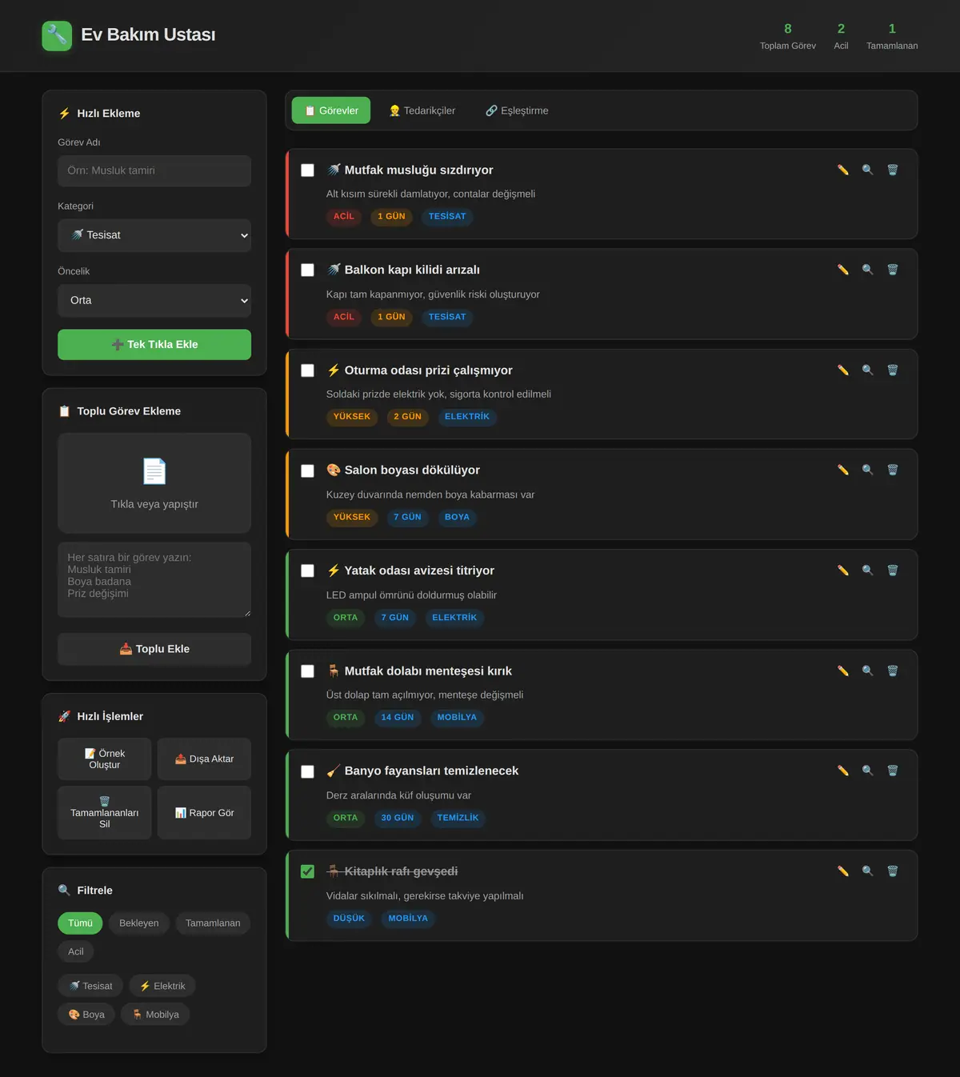This screenshot has height=1077, width=960.
Task: Toggle the Yatak odası avizesi titriyor checkbox
Action: pyautogui.click(x=307, y=571)
